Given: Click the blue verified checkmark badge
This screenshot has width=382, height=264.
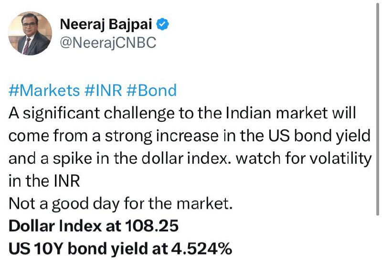Looking at the screenshot, I should point(162,24).
